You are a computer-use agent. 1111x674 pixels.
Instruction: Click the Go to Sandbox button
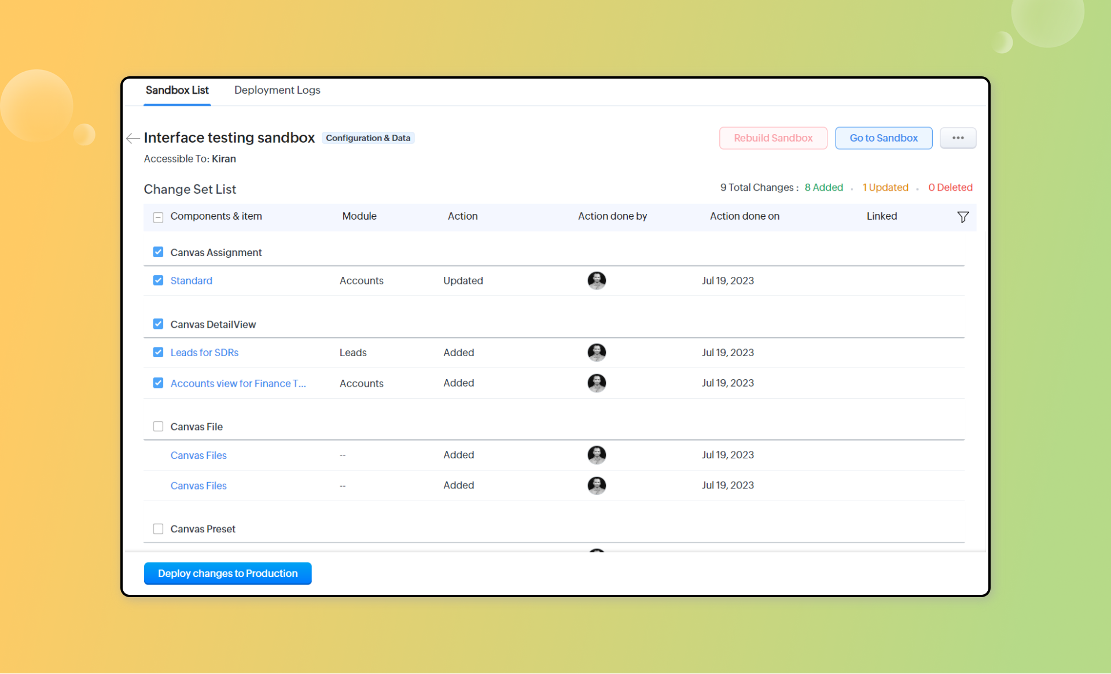click(883, 138)
